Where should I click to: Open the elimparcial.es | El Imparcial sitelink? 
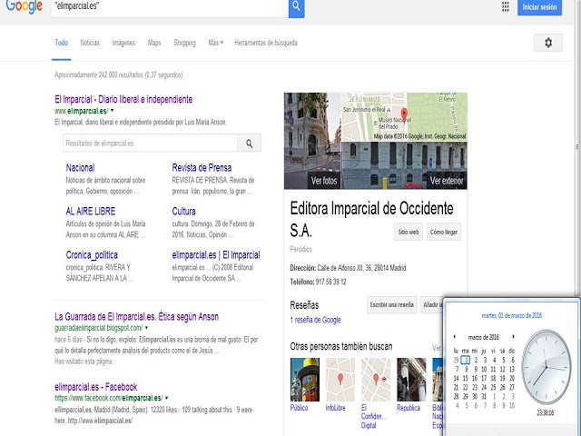(x=216, y=255)
